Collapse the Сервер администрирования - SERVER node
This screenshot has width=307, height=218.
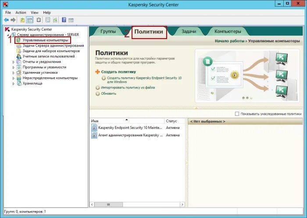point(8,35)
